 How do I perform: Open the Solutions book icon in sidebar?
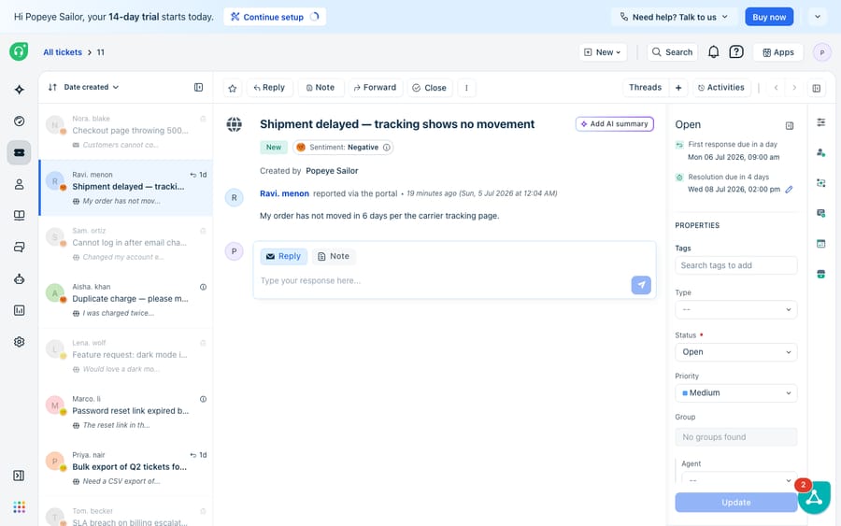(x=20, y=216)
